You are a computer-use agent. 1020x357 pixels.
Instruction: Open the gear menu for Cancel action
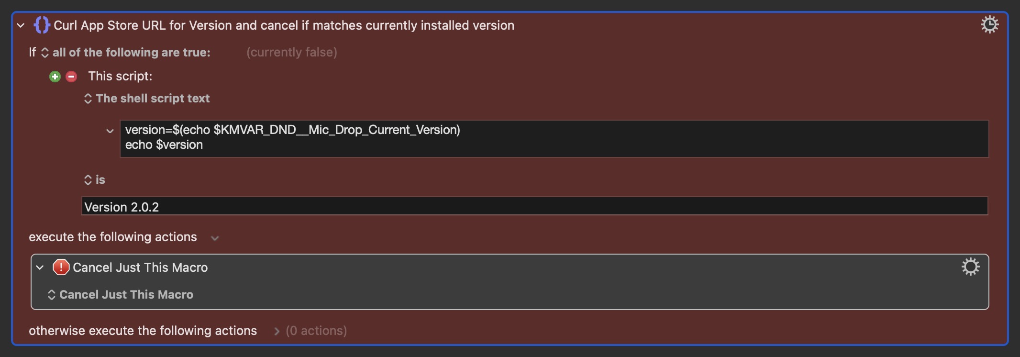970,267
